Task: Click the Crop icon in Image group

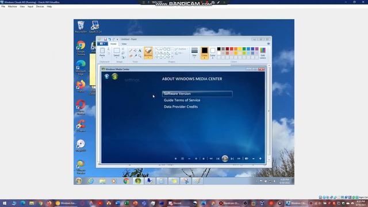Action: (x=123, y=49)
